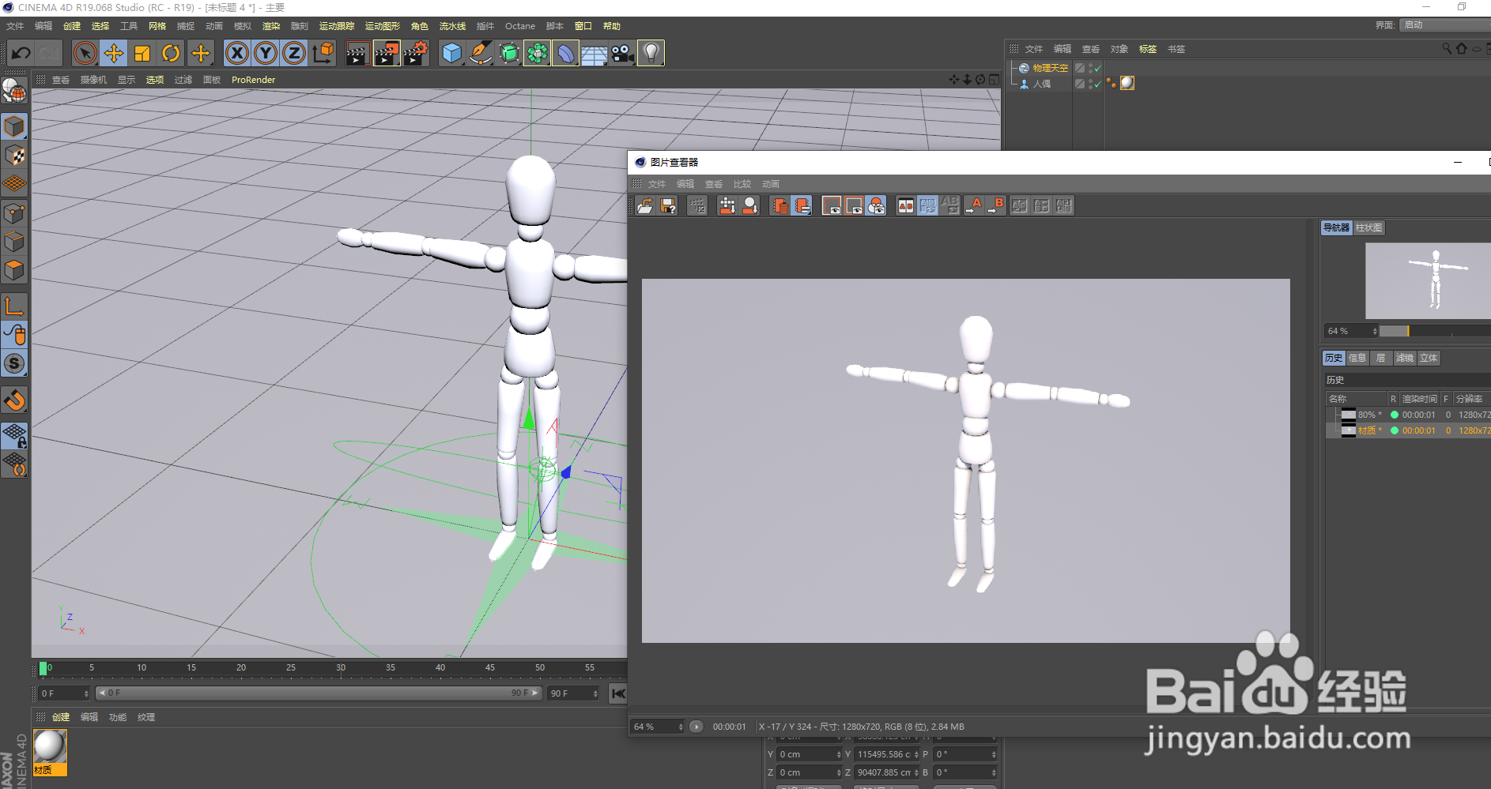Viewport: 1491px width, 789px height.
Task: Toggle 物理天空 visibility dots
Action: pos(1090,69)
